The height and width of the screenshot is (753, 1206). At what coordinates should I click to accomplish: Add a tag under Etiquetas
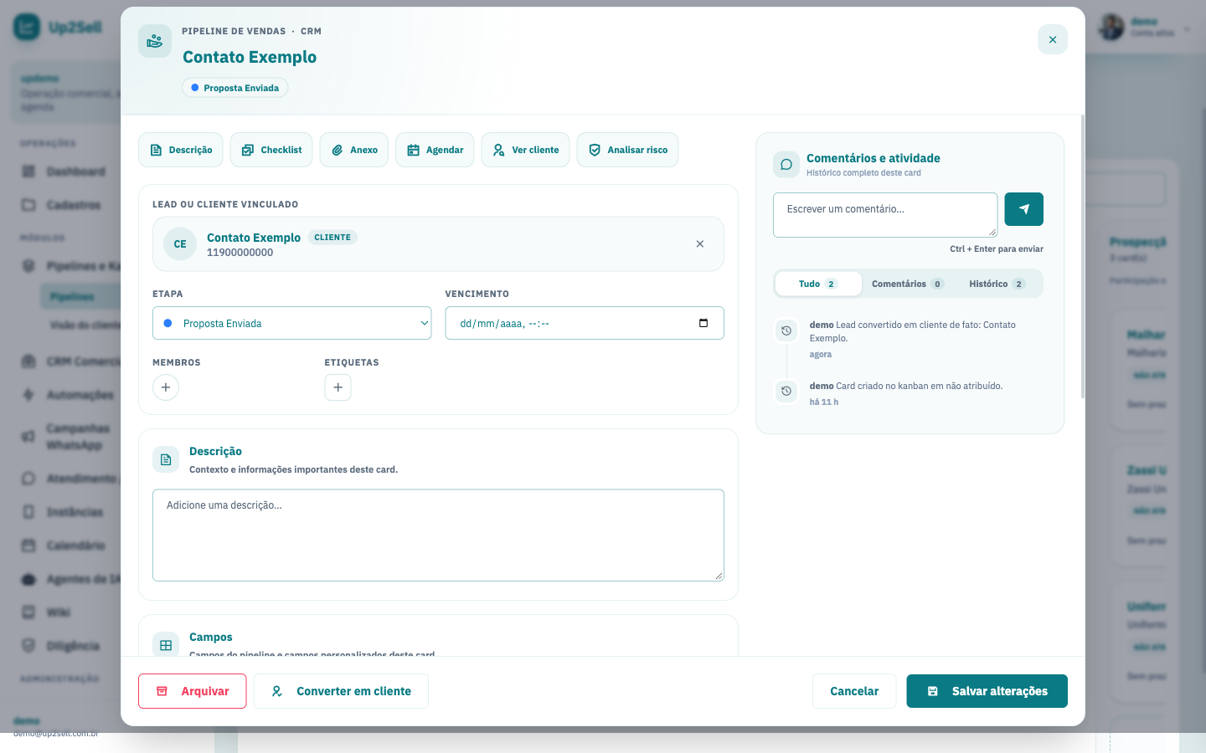338,387
